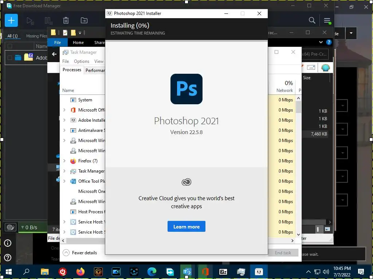
Task: Click the Adobe installer taskbar icon
Action: (259, 272)
